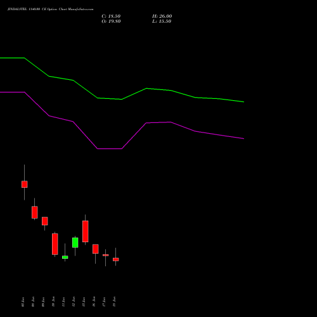The width and height of the screenshot is (317, 317).
Task: Click the thin red candlestick for 17 Jun
Action: coord(106,255)
